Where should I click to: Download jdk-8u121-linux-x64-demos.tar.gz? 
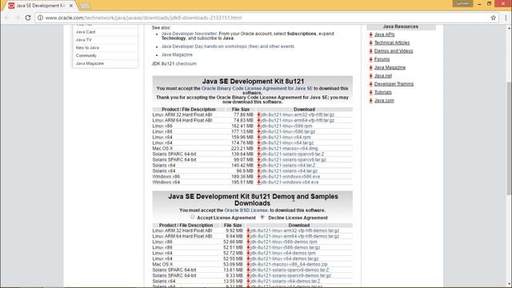285,258
